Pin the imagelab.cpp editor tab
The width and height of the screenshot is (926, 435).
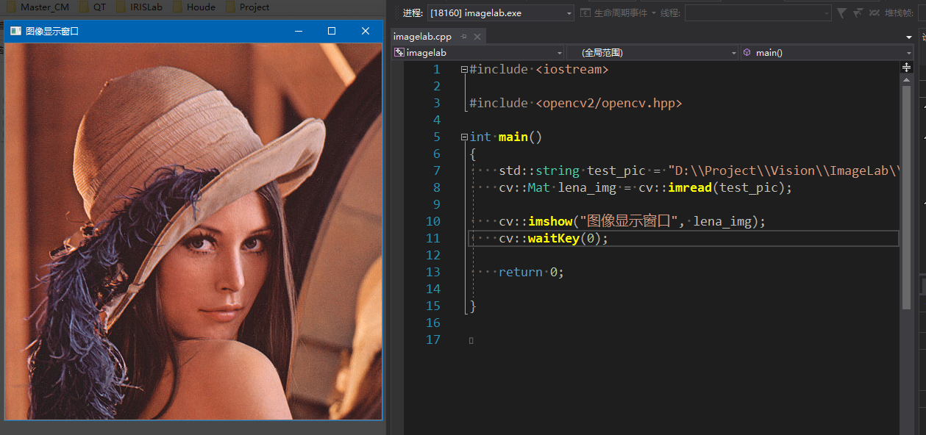463,35
